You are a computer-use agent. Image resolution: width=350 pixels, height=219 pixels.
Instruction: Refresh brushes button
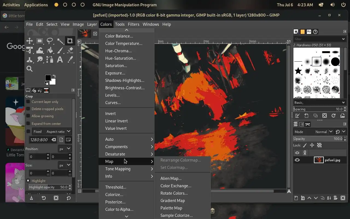(x=334, y=116)
